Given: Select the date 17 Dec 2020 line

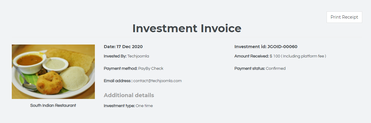Looking at the screenshot, I should point(123,47).
